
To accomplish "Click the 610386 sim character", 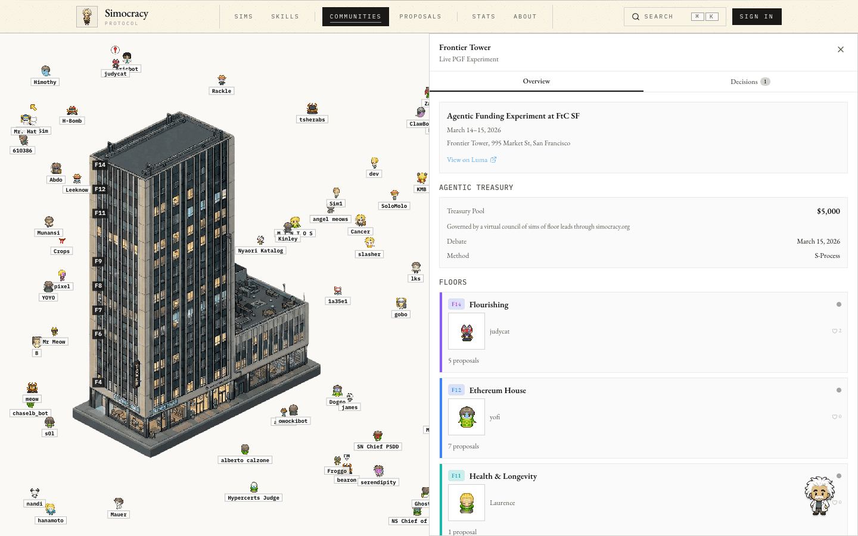I will click(23, 141).
